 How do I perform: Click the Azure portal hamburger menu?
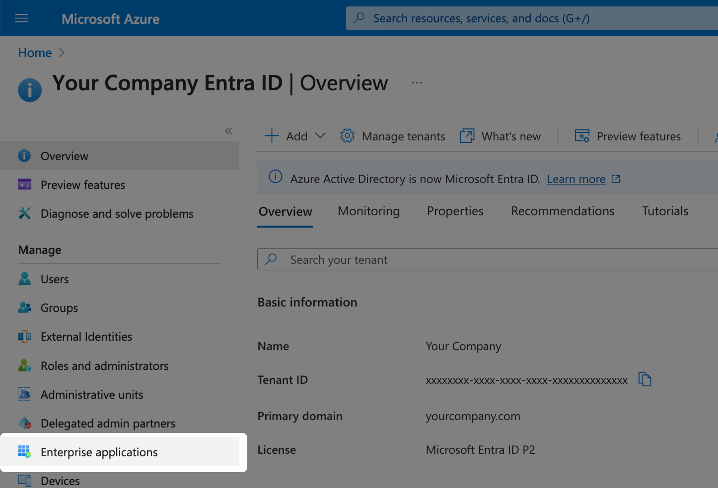(21, 18)
